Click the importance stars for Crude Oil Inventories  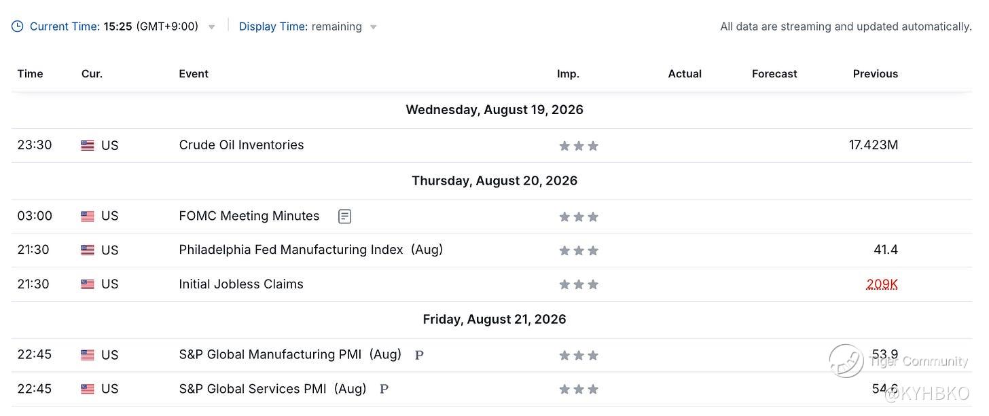coord(579,146)
